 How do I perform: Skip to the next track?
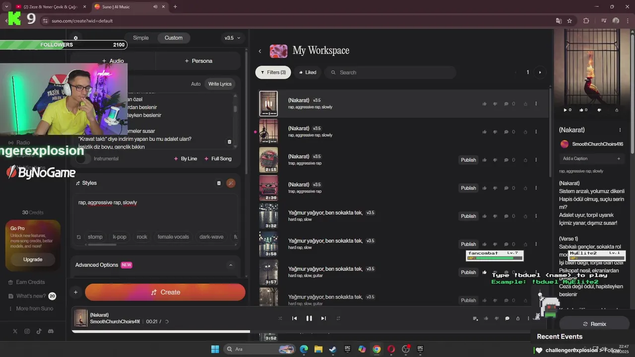pos(323,318)
